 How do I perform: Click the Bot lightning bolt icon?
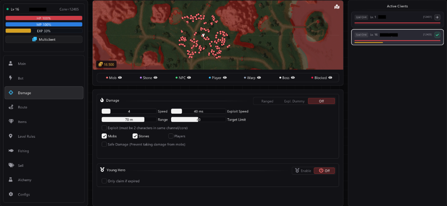pos(11,78)
